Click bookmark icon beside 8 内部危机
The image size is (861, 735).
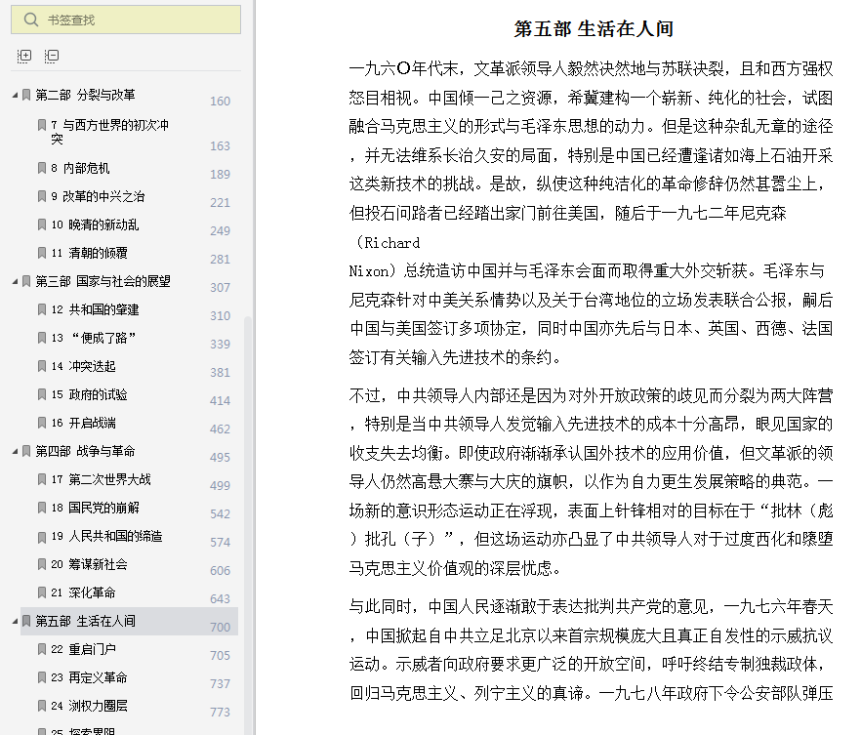pyautogui.click(x=42, y=168)
